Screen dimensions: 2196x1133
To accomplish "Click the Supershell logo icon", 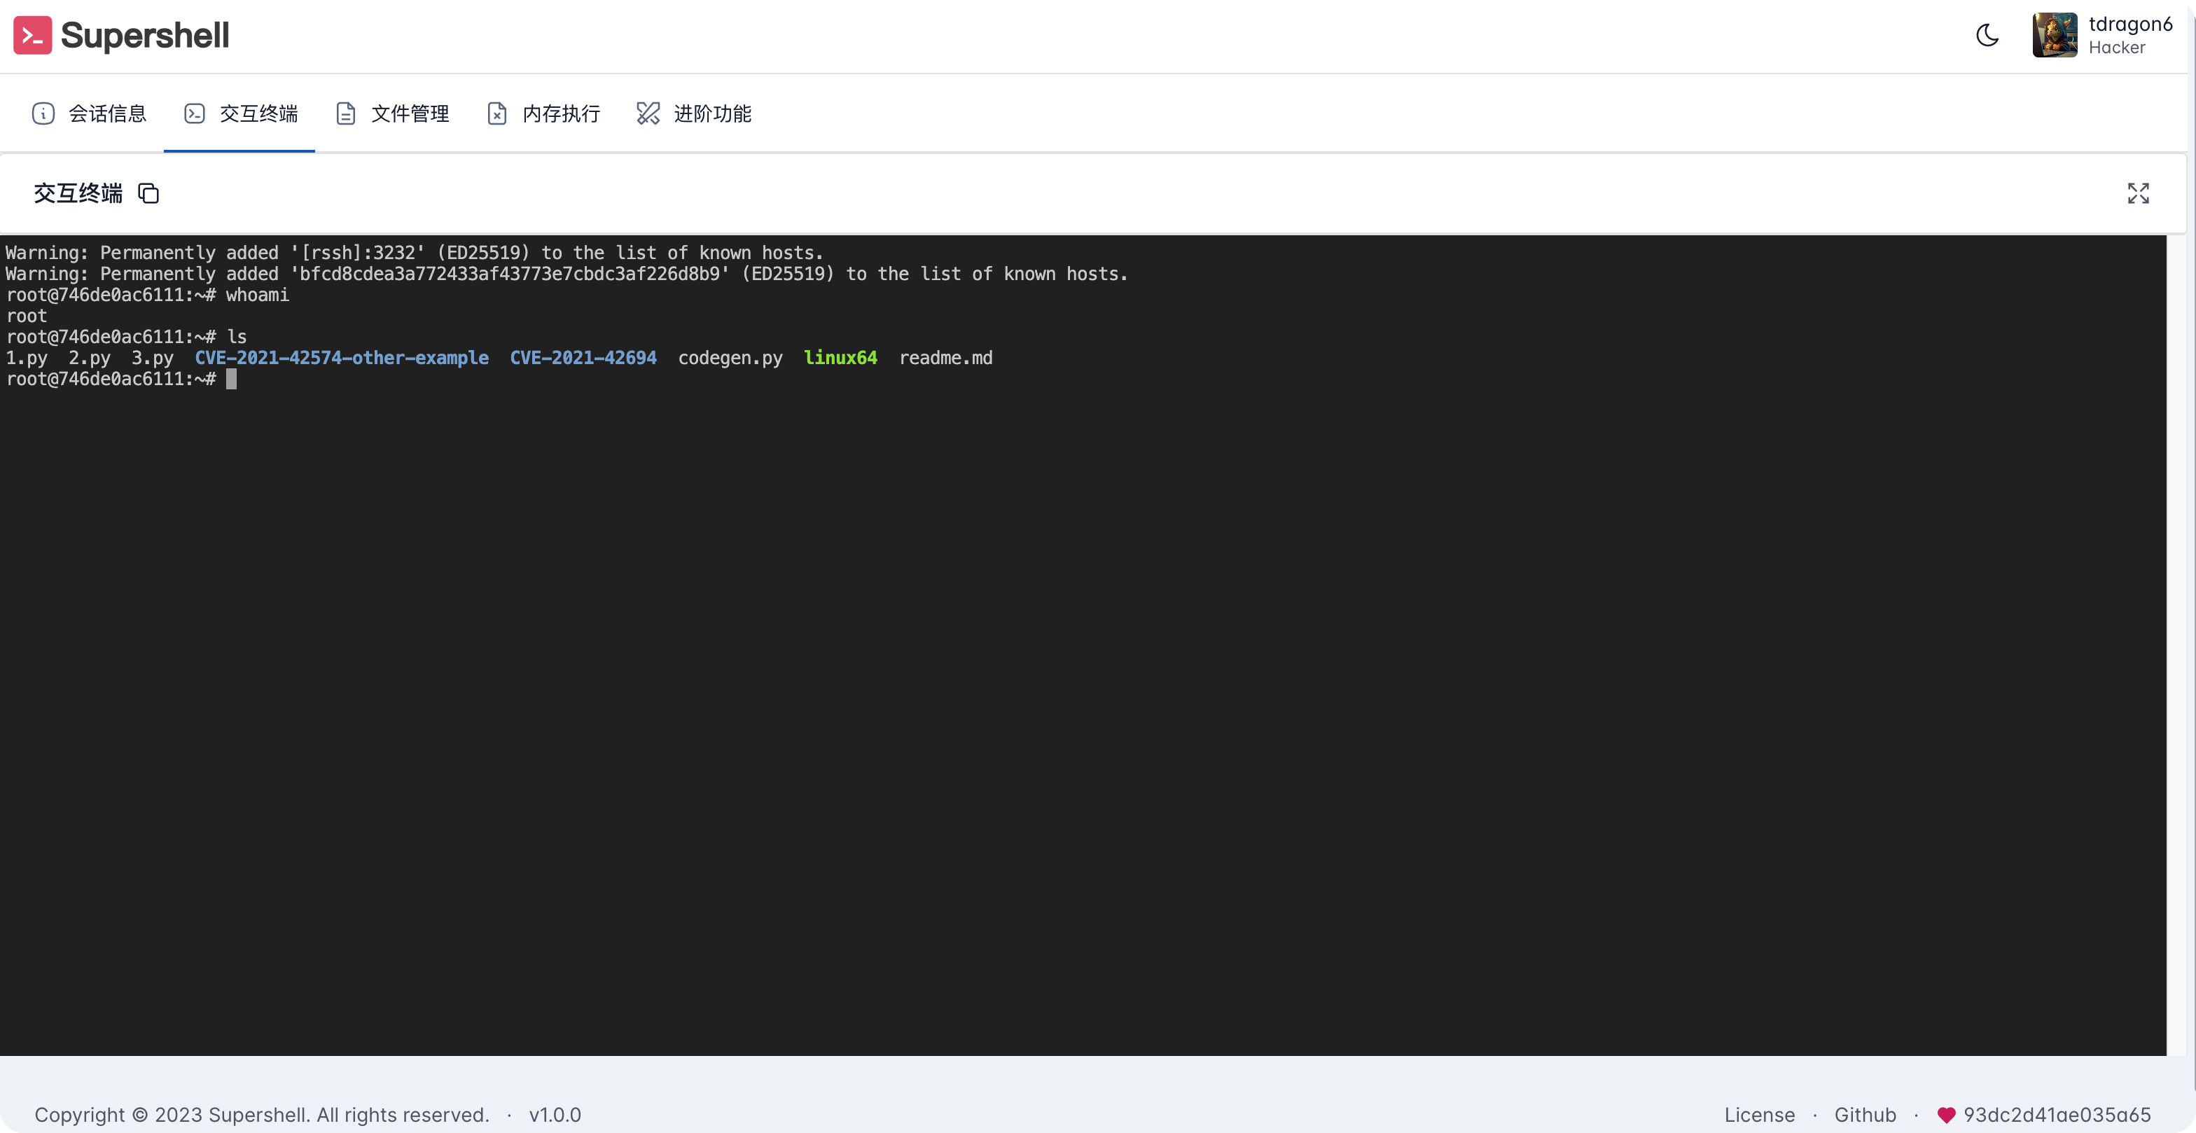I will coord(32,35).
